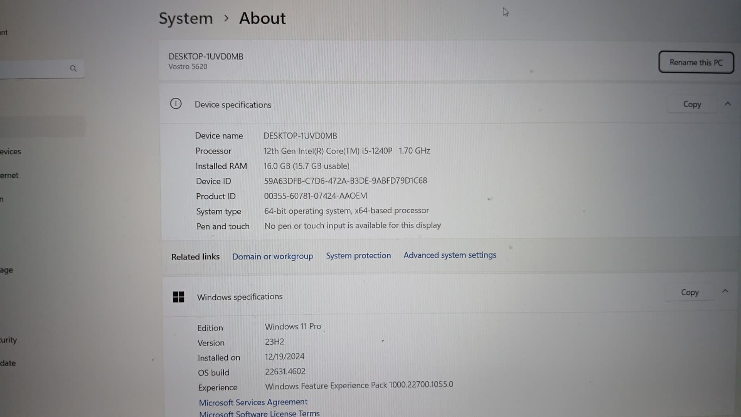The width and height of the screenshot is (741, 417).
Task: Select the No pen or touch input text
Action: (352, 226)
